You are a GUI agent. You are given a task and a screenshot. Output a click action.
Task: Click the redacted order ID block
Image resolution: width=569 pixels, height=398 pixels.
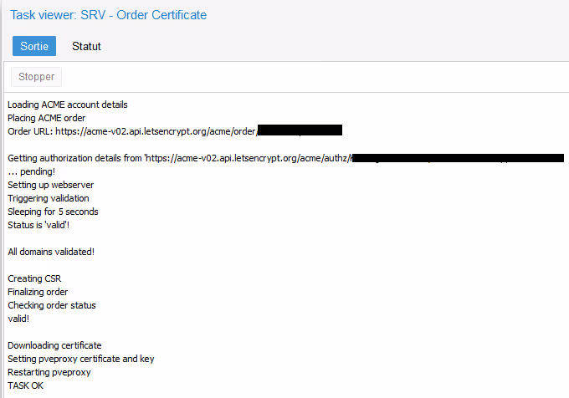[300, 130]
